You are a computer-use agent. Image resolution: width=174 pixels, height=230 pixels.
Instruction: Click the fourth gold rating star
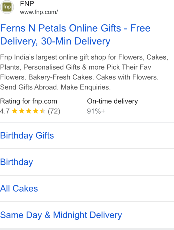[36, 111]
